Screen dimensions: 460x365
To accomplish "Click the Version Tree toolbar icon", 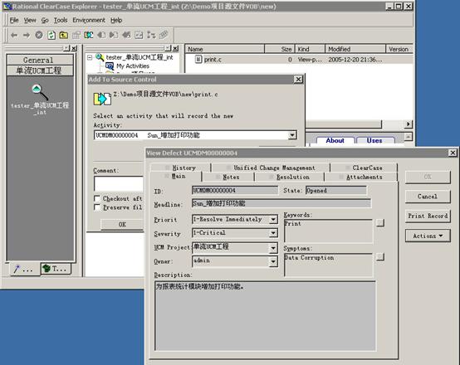I will [x=151, y=35].
